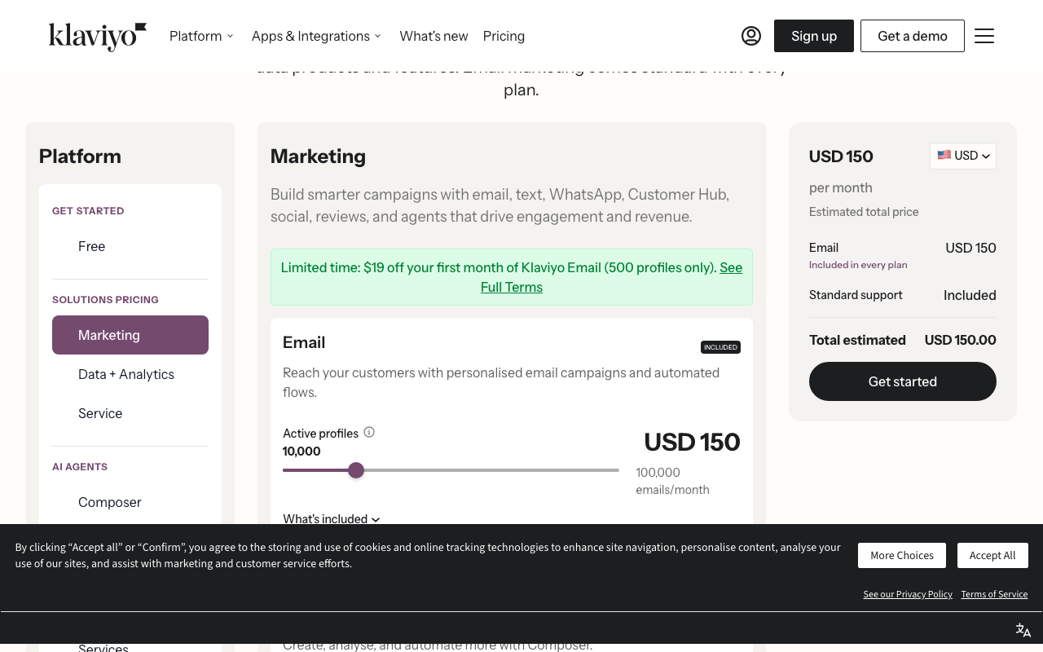
Task: Open See our Privacy Policy link
Action: point(908,594)
